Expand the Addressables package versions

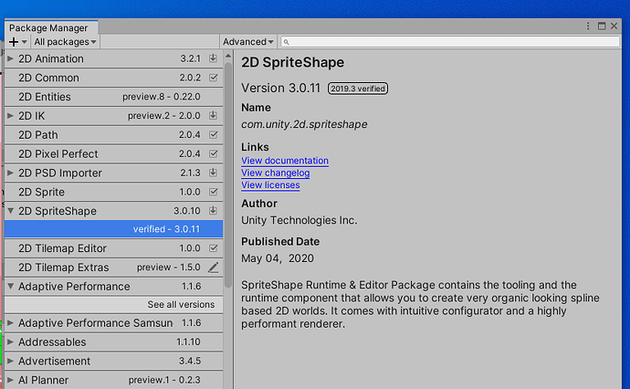click(x=10, y=342)
